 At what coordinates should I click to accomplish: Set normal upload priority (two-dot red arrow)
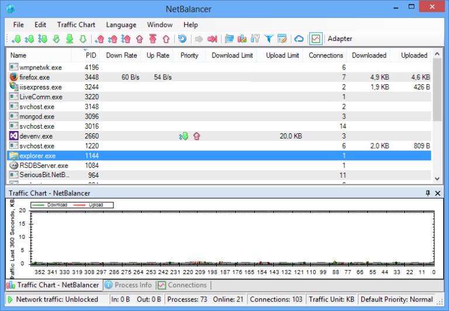pos(112,39)
